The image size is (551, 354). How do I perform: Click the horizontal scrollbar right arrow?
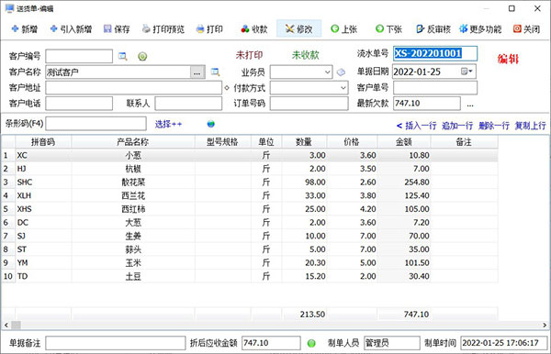point(545,326)
